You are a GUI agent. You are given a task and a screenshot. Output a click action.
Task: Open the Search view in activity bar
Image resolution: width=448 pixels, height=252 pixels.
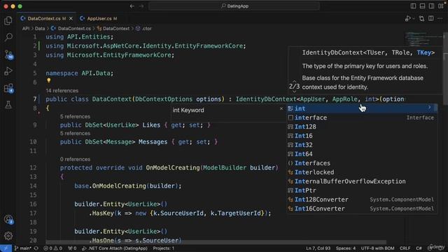click(x=8, y=37)
